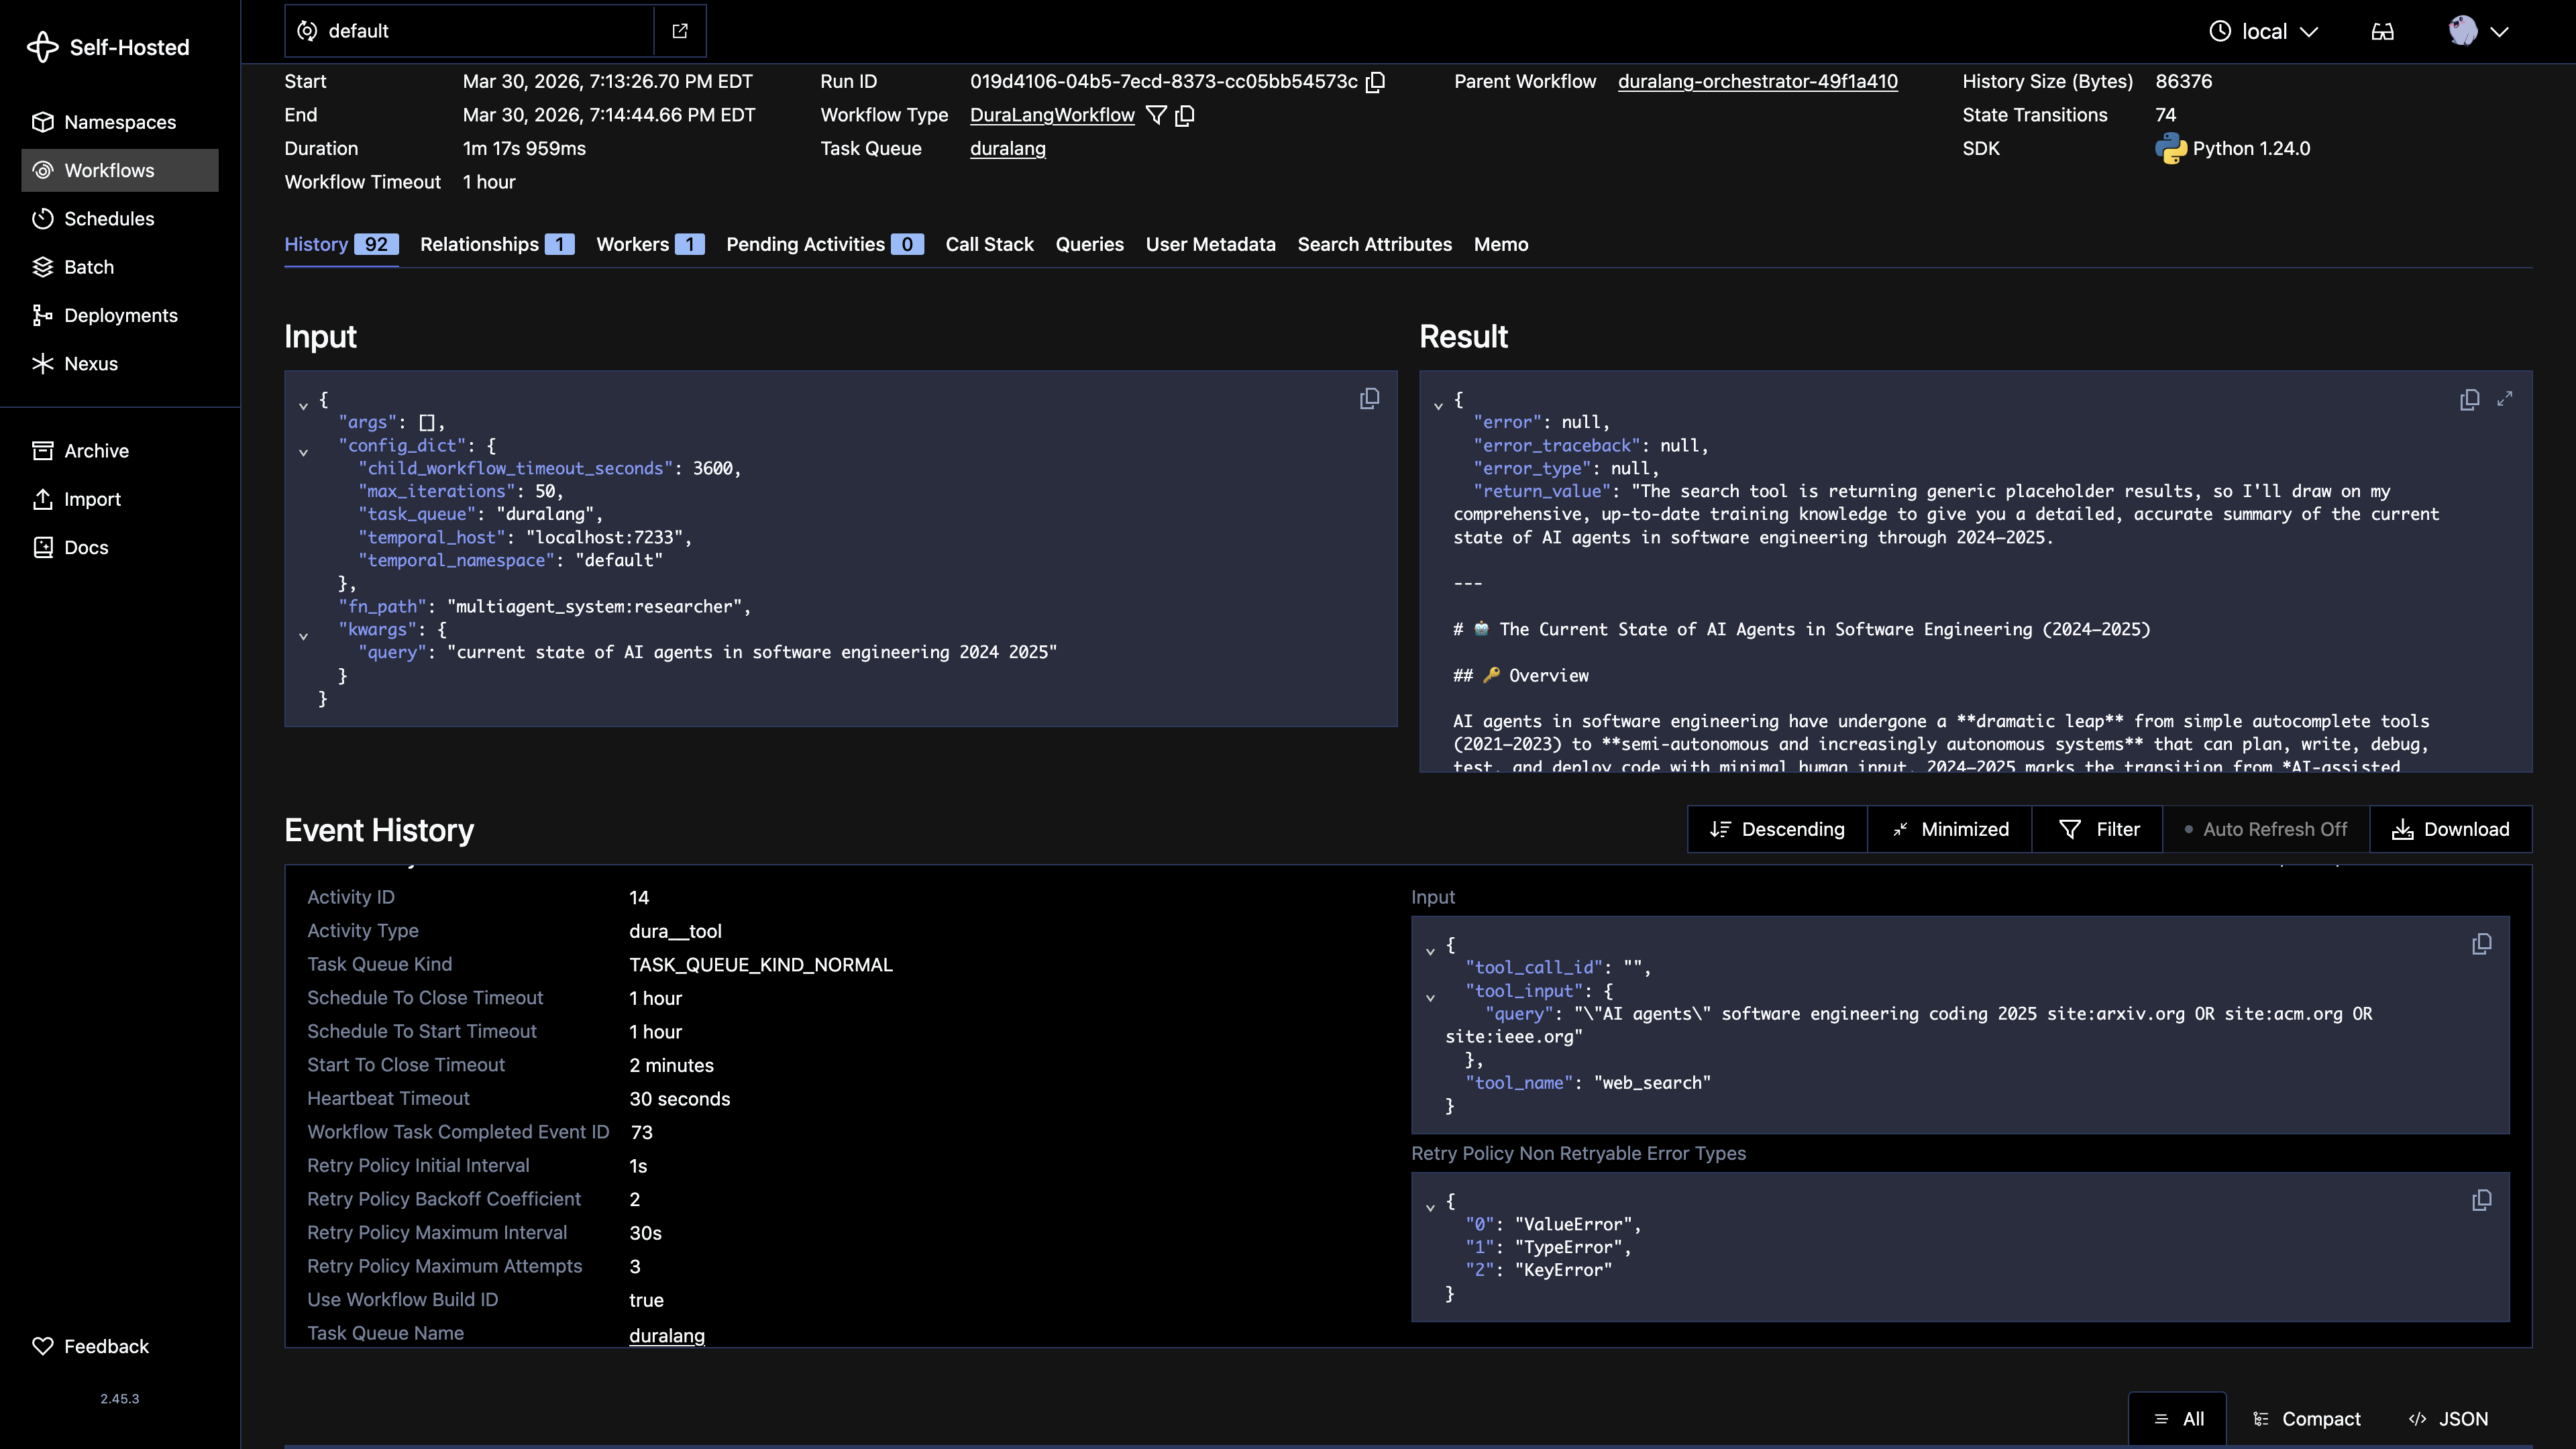Image resolution: width=2576 pixels, height=1449 pixels.
Task: Switch to the Relationships tab
Action: [497, 244]
